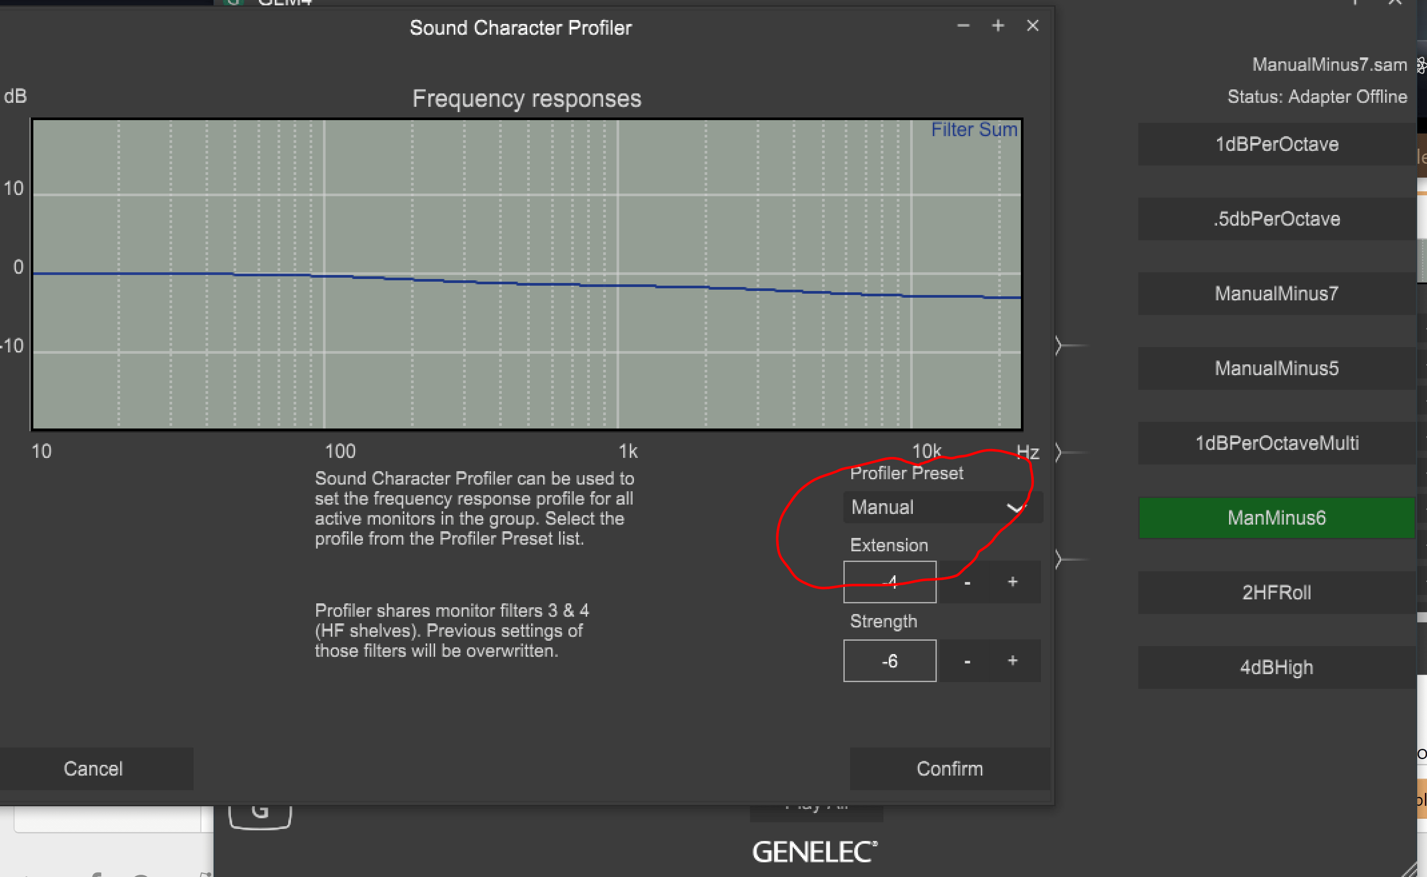Click the Strength input field
This screenshot has height=877, width=1427.
tap(890, 661)
